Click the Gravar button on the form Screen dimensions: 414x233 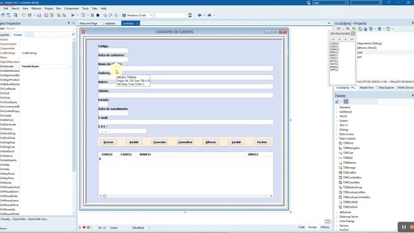click(109, 142)
